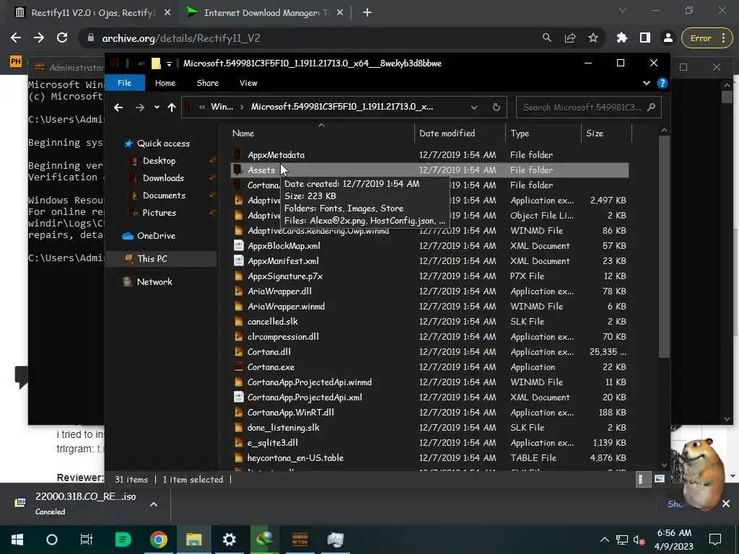Screen dimensions: 739x554
Task: Open Task View on taskbar
Action: point(87,540)
